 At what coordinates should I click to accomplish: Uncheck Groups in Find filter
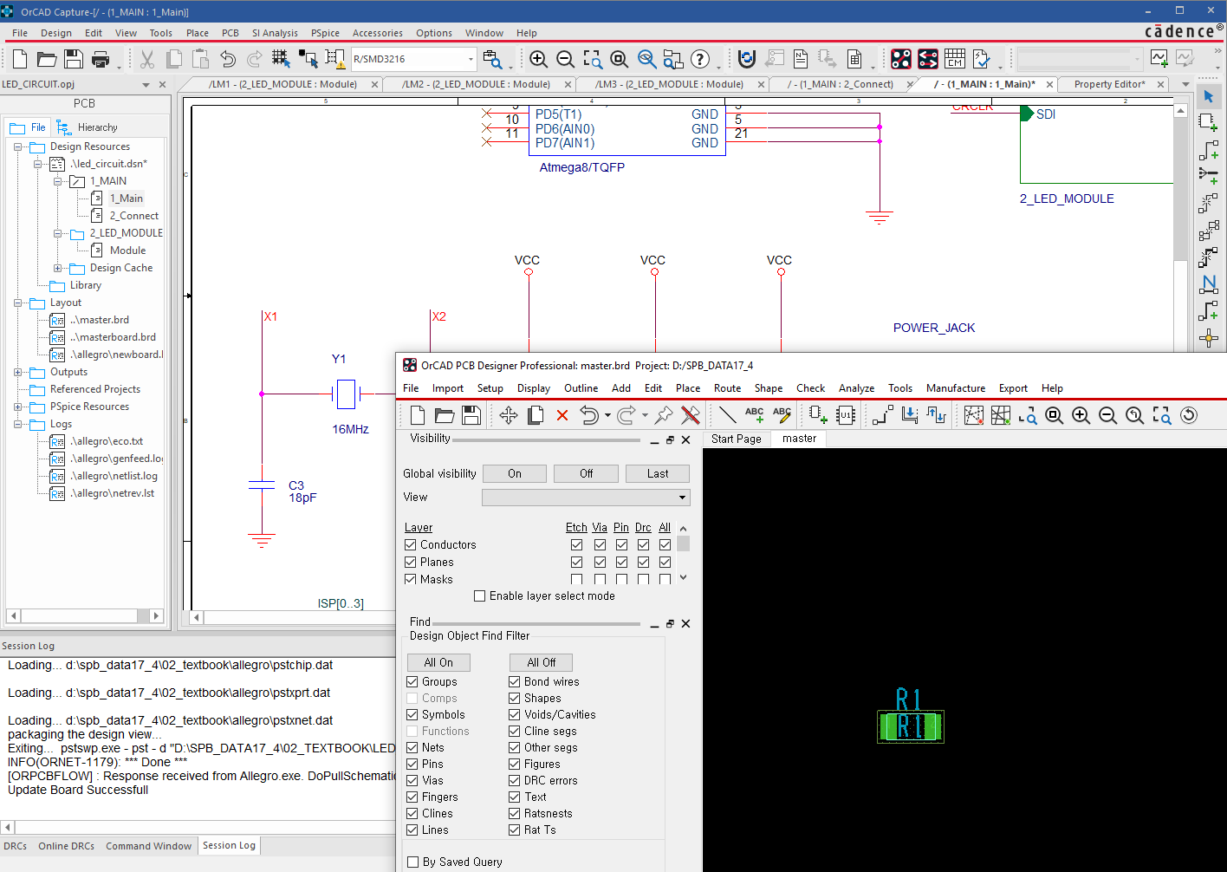click(x=412, y=682)
